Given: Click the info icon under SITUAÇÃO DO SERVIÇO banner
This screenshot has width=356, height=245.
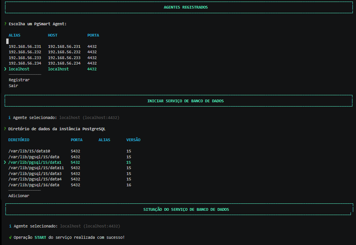Looking at the screenshot, I should [10, 226].
